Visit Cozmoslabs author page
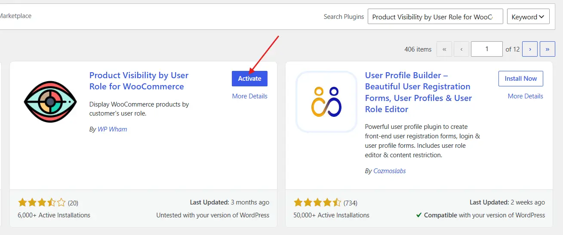The height and width of the screenshot is (235, 563). coord(389,171)
